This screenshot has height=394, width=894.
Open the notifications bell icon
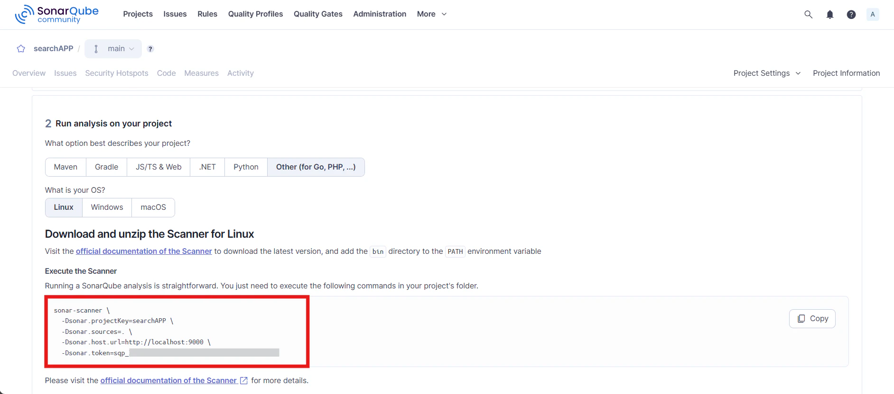(x=829, y=14)
